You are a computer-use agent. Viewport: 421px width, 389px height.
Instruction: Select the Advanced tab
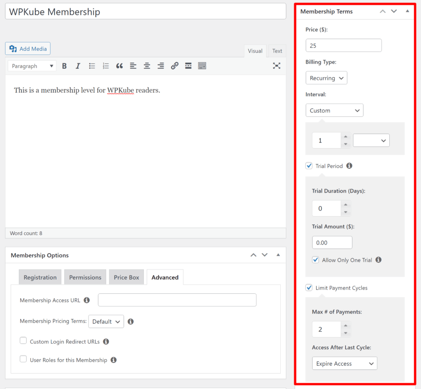[x=165, y=277]
